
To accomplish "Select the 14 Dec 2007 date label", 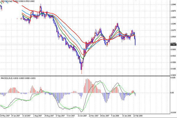I will click(x=105, y=116).
